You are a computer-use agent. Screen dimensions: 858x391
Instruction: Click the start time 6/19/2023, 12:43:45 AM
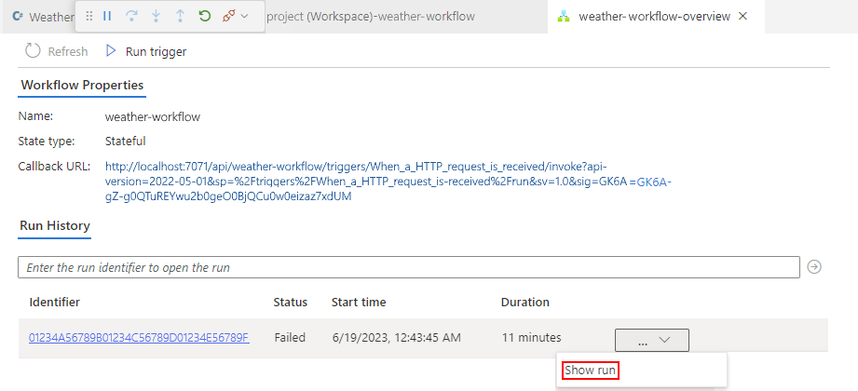(396, 338)
